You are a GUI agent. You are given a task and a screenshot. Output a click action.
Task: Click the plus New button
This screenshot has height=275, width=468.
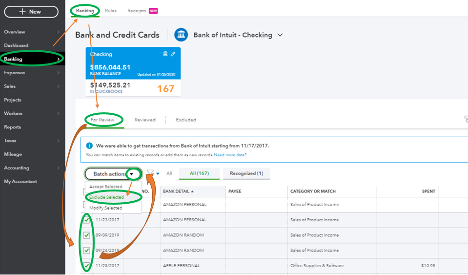31,12
